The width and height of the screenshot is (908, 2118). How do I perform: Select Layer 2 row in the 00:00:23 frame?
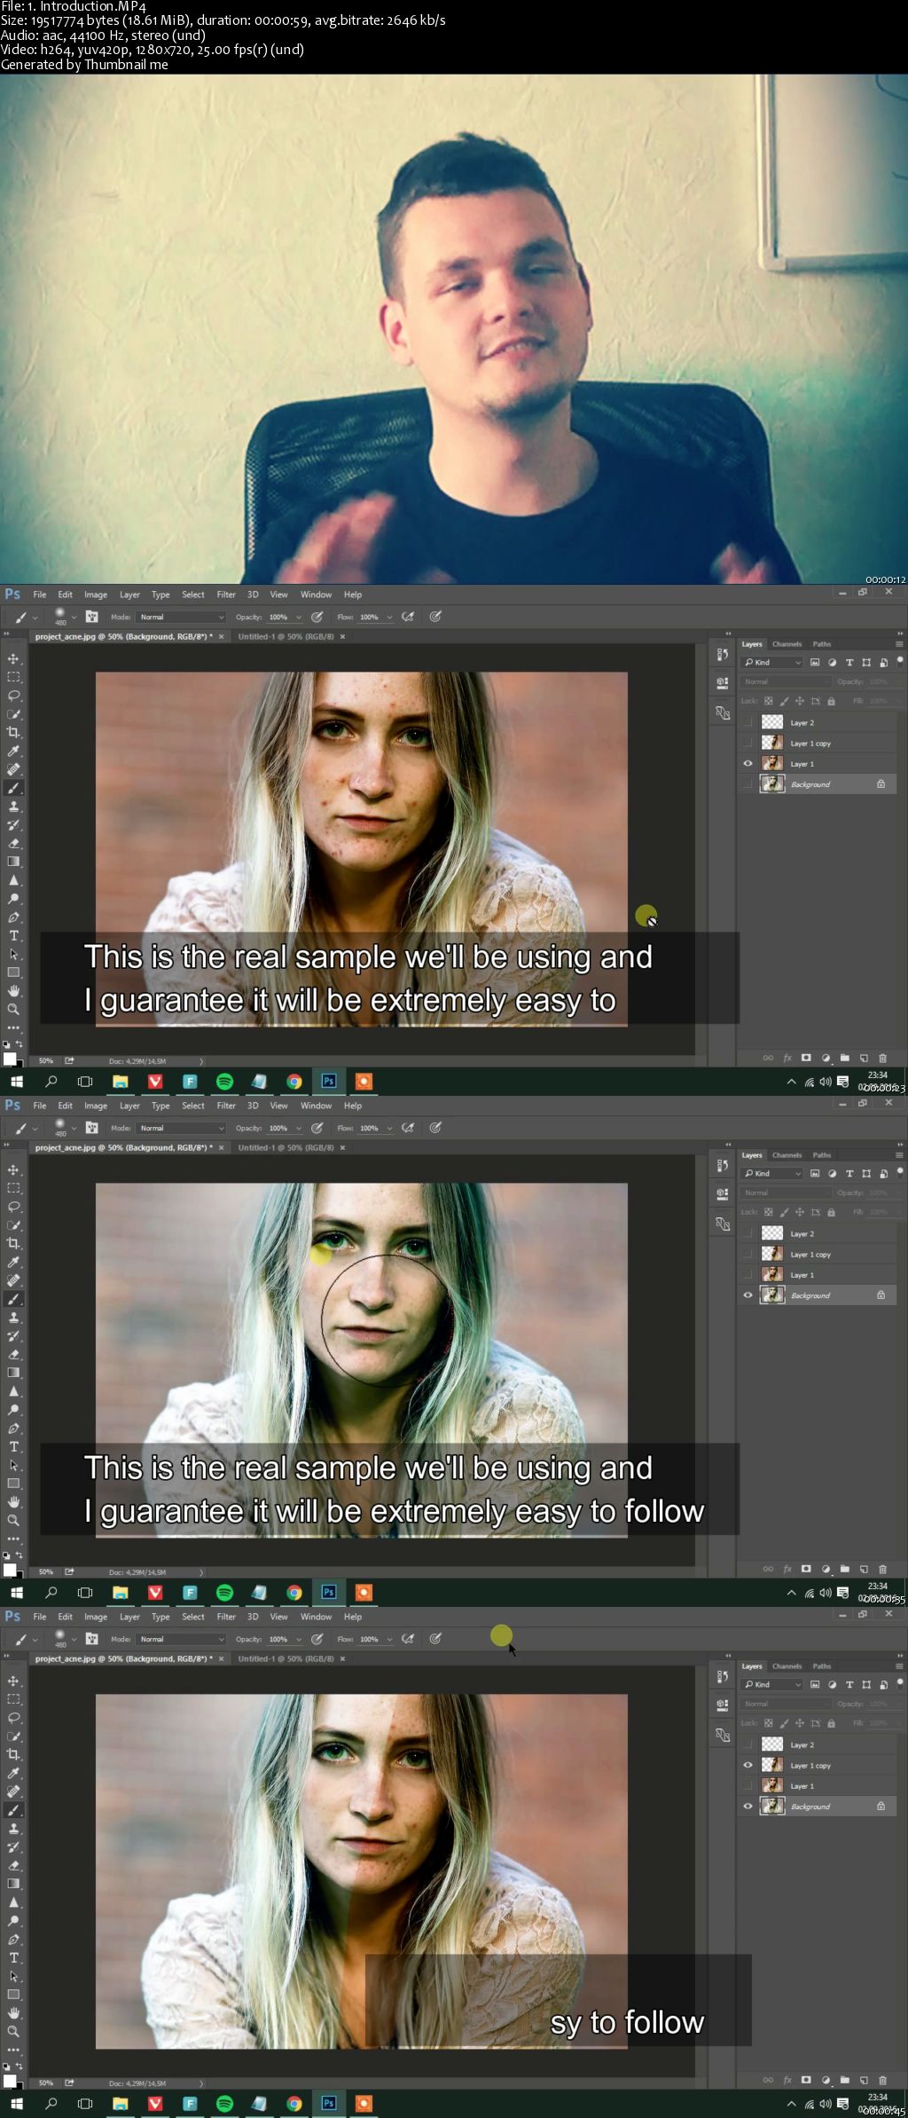point(818,722)
